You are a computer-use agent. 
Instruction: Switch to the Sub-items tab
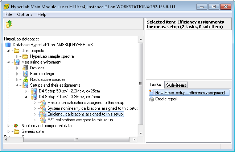176,85
